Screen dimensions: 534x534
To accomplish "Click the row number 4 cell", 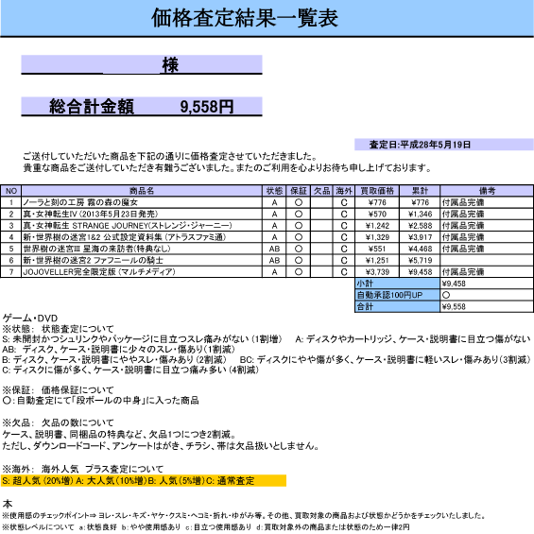I will 11,237.
